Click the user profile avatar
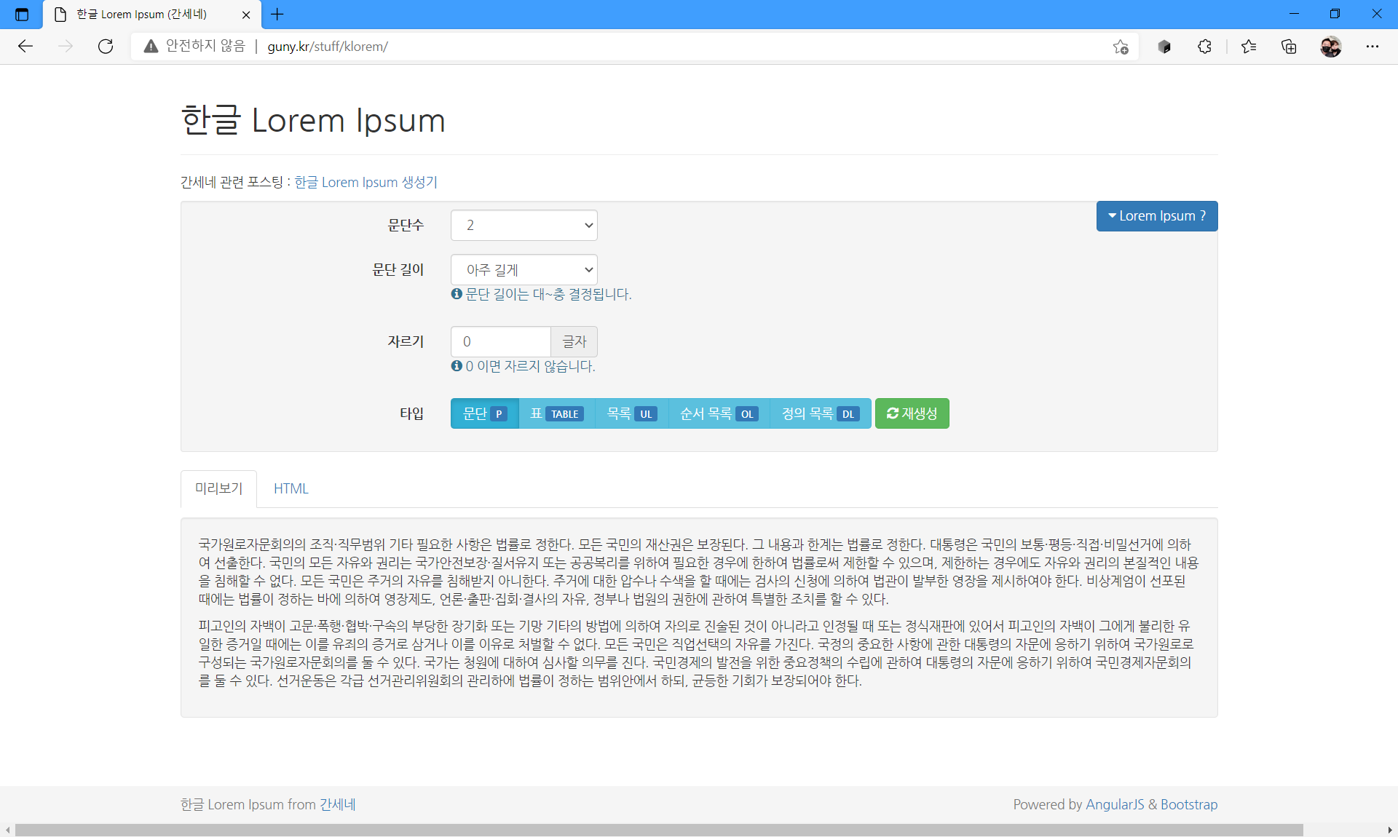The height and width of the screenshot is (837, 1398). pyautogui.click(x=1330, y=47)
